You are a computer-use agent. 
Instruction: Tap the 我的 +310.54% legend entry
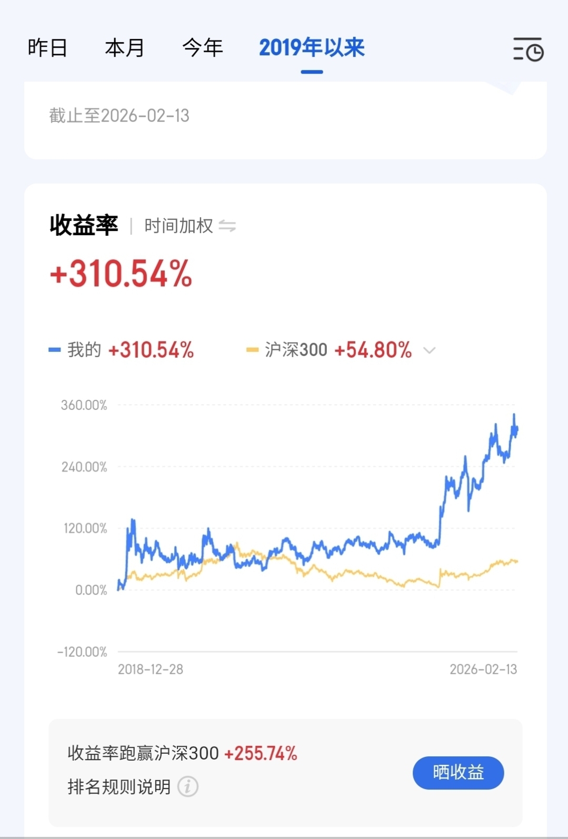click(x=131, y=350)
